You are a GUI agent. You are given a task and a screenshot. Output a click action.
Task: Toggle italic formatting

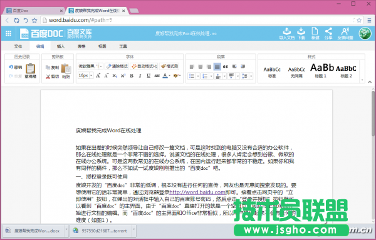pyautogui.click(x=140, y=76)
